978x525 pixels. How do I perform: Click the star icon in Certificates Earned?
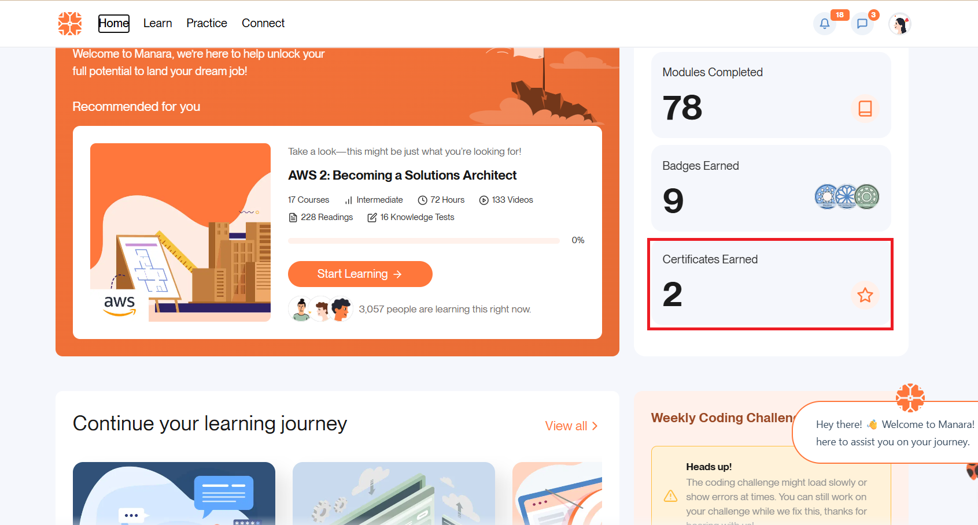(865, 295)
